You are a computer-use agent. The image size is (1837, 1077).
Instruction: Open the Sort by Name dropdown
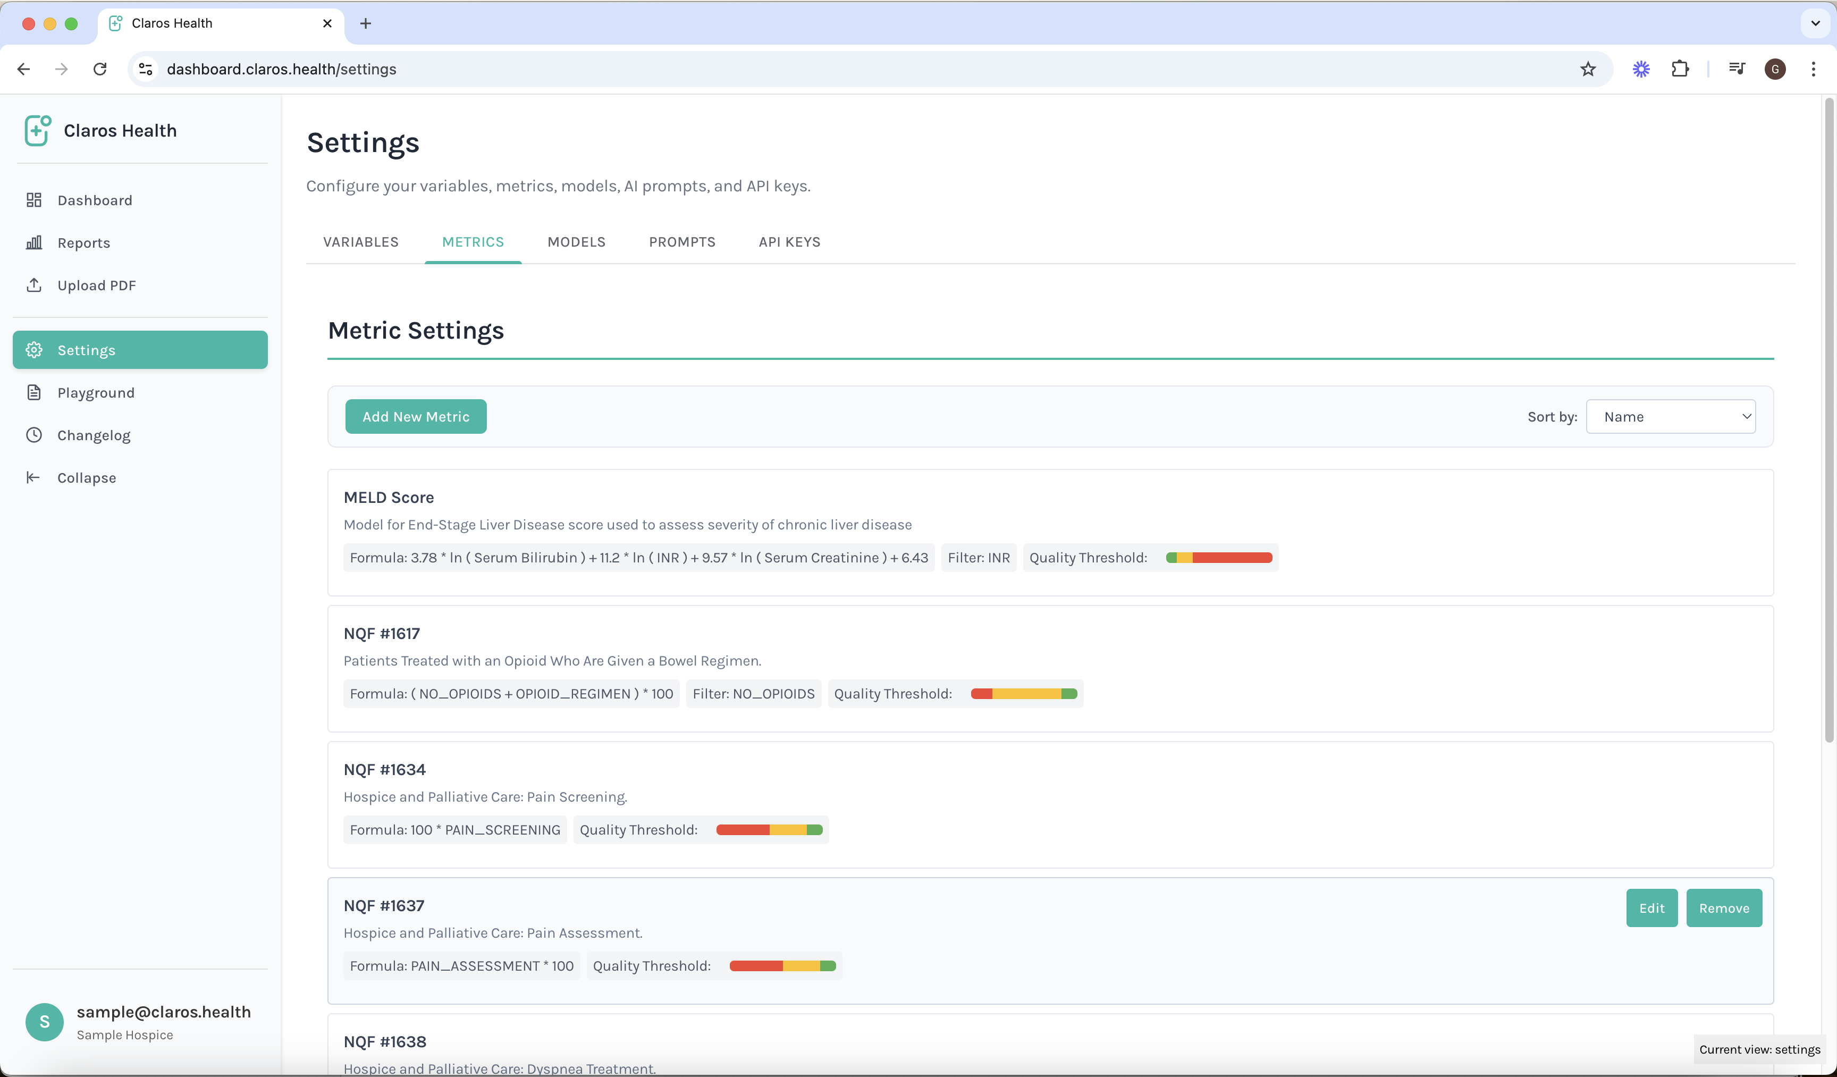coord(1671,416)
